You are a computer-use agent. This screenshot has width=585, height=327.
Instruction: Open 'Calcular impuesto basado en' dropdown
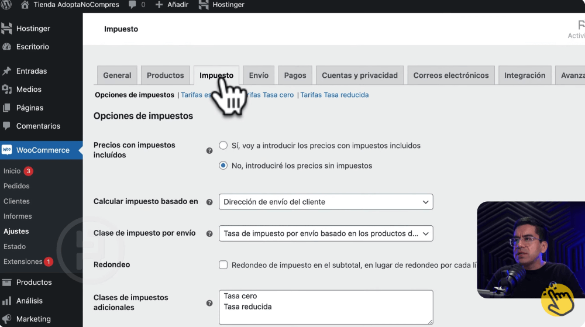point(326,202)
